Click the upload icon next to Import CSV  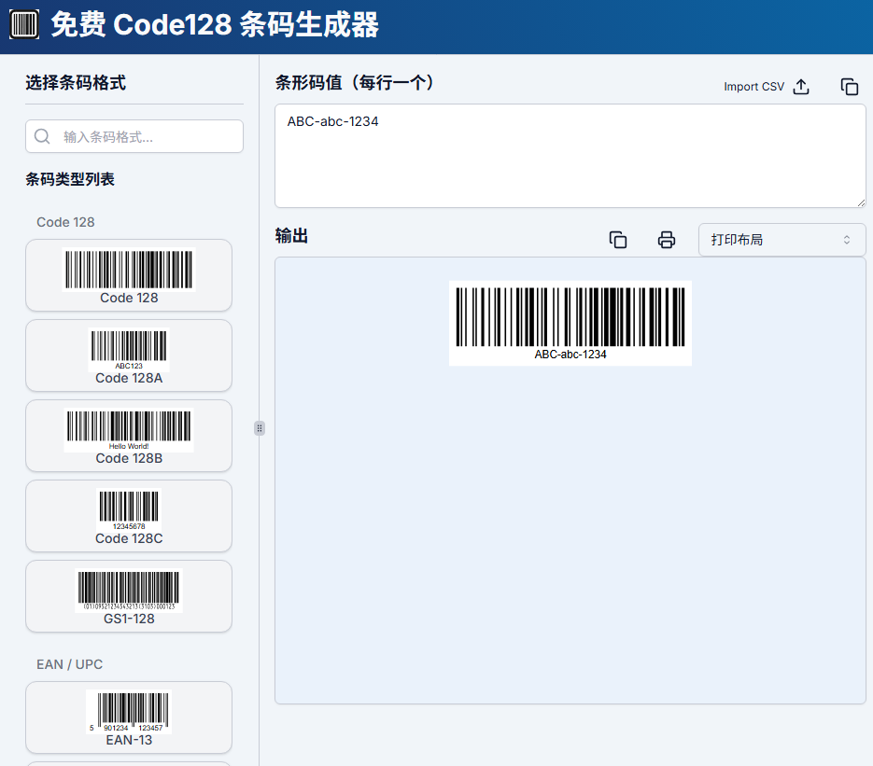tap(801, 87)
